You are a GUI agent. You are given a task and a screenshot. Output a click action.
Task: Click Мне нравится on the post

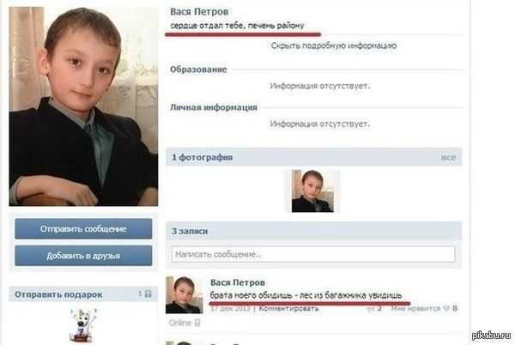(415, 309)
